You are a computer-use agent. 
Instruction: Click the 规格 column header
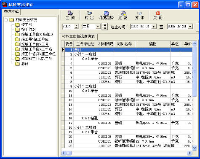(153, 44)
